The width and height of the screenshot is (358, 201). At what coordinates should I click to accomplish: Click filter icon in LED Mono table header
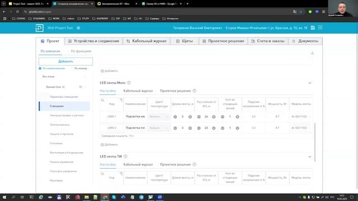(121, 100)
